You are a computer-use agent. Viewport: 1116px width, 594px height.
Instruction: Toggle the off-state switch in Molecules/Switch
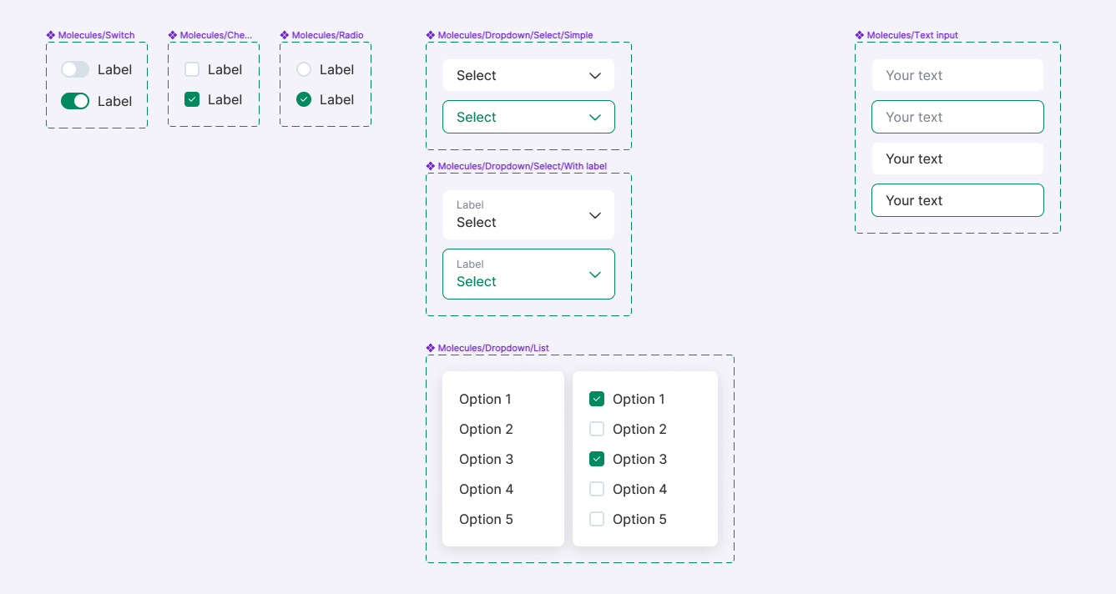(x=74, y=69)
